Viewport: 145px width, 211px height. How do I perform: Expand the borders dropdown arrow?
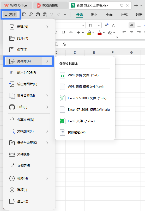click(83, 33)
